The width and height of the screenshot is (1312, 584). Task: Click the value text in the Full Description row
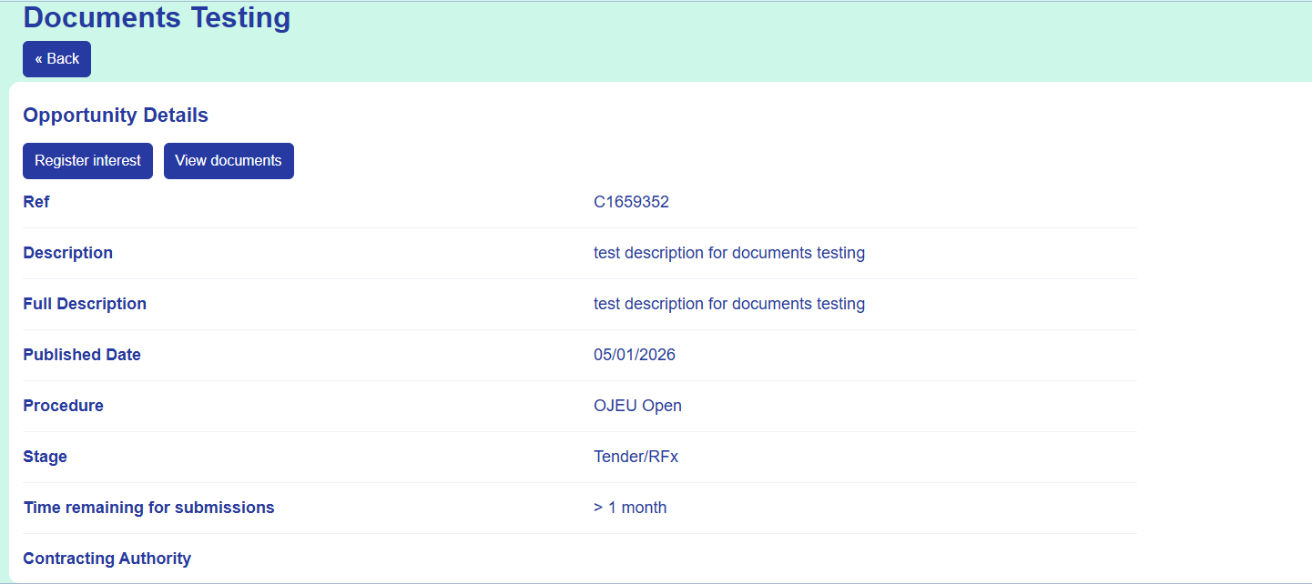(728, 304)
